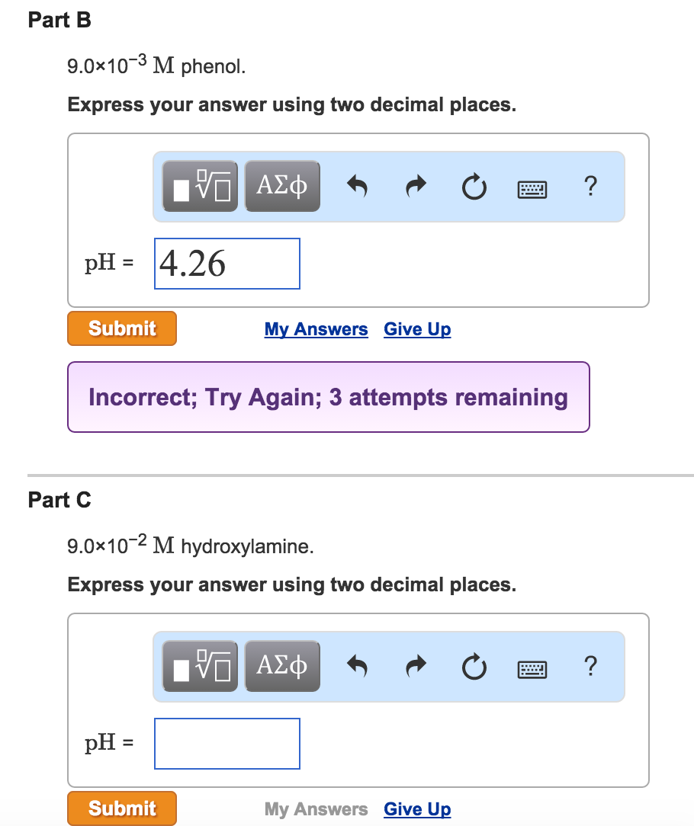Image resolution: width=694 pixels, height=826 pixels.
Task: Open My Answers for Part B
Action: [315, 328]
